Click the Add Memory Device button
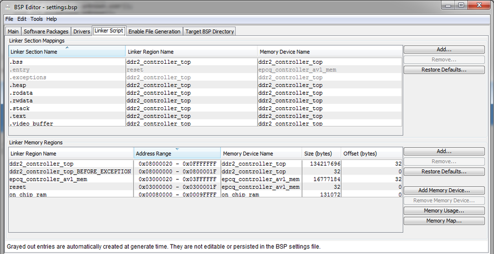Screen dimensions: 494x254 444,190
